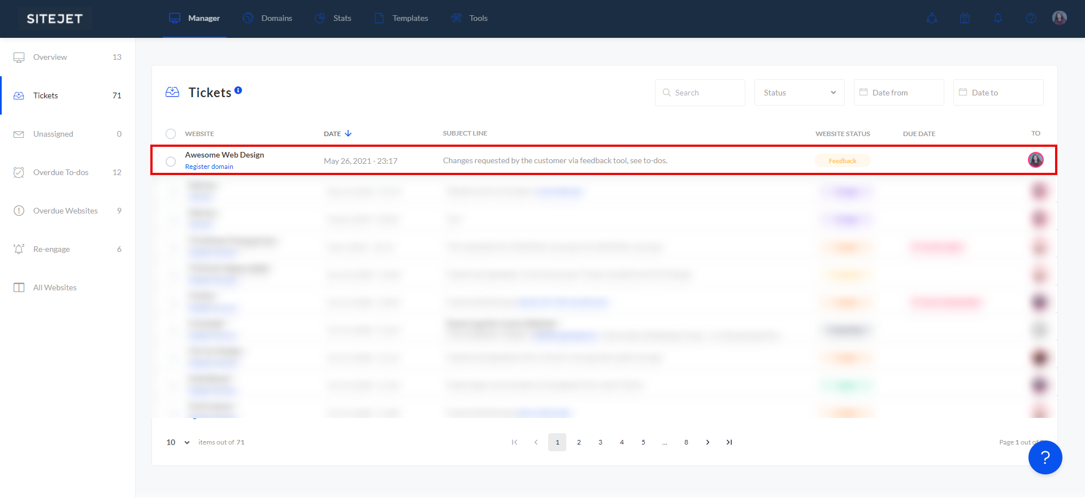Open the blue help chat bubble

coord(1045,457)
